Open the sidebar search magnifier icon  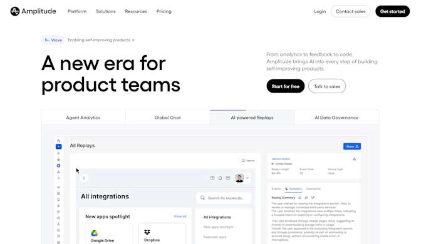[58, 153]
